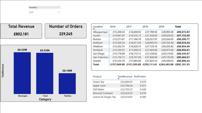Select the San Francisco row label

pos(101,57)
